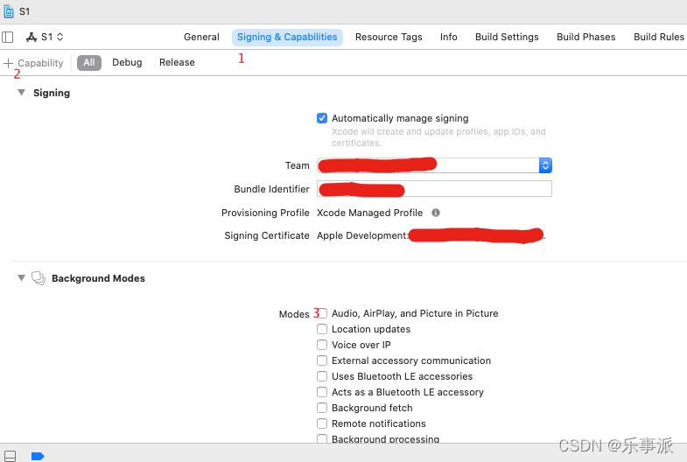Open Build Rules tab
The image size is (687, 462).
click(658, 38)
